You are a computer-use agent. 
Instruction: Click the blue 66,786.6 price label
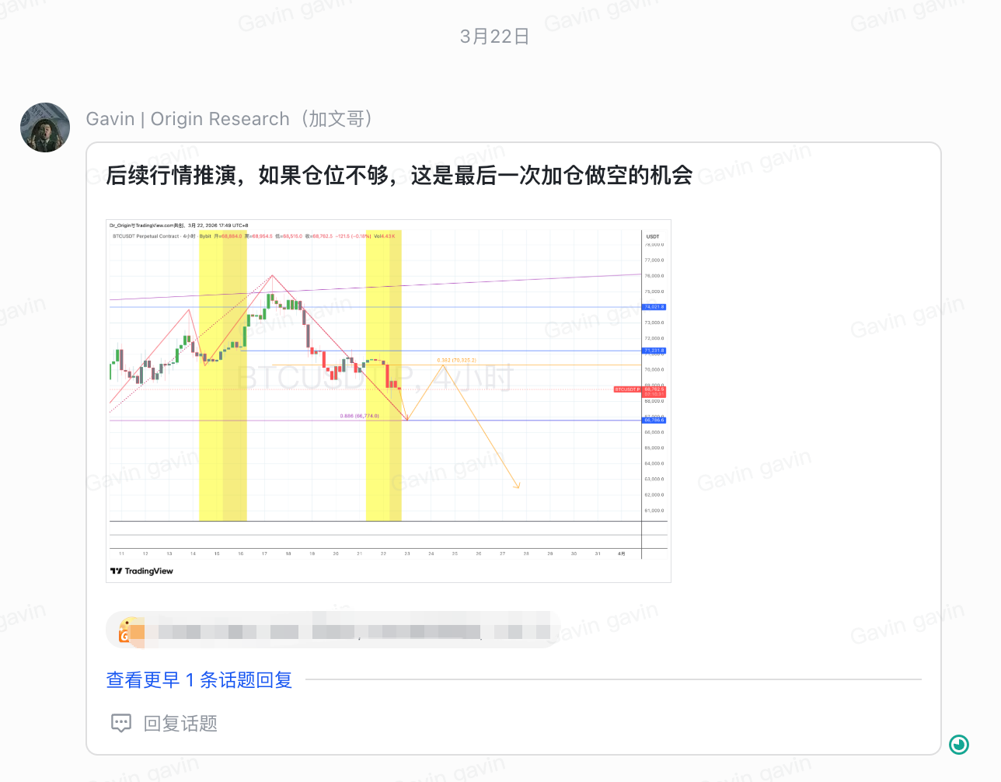click(654, 421)
